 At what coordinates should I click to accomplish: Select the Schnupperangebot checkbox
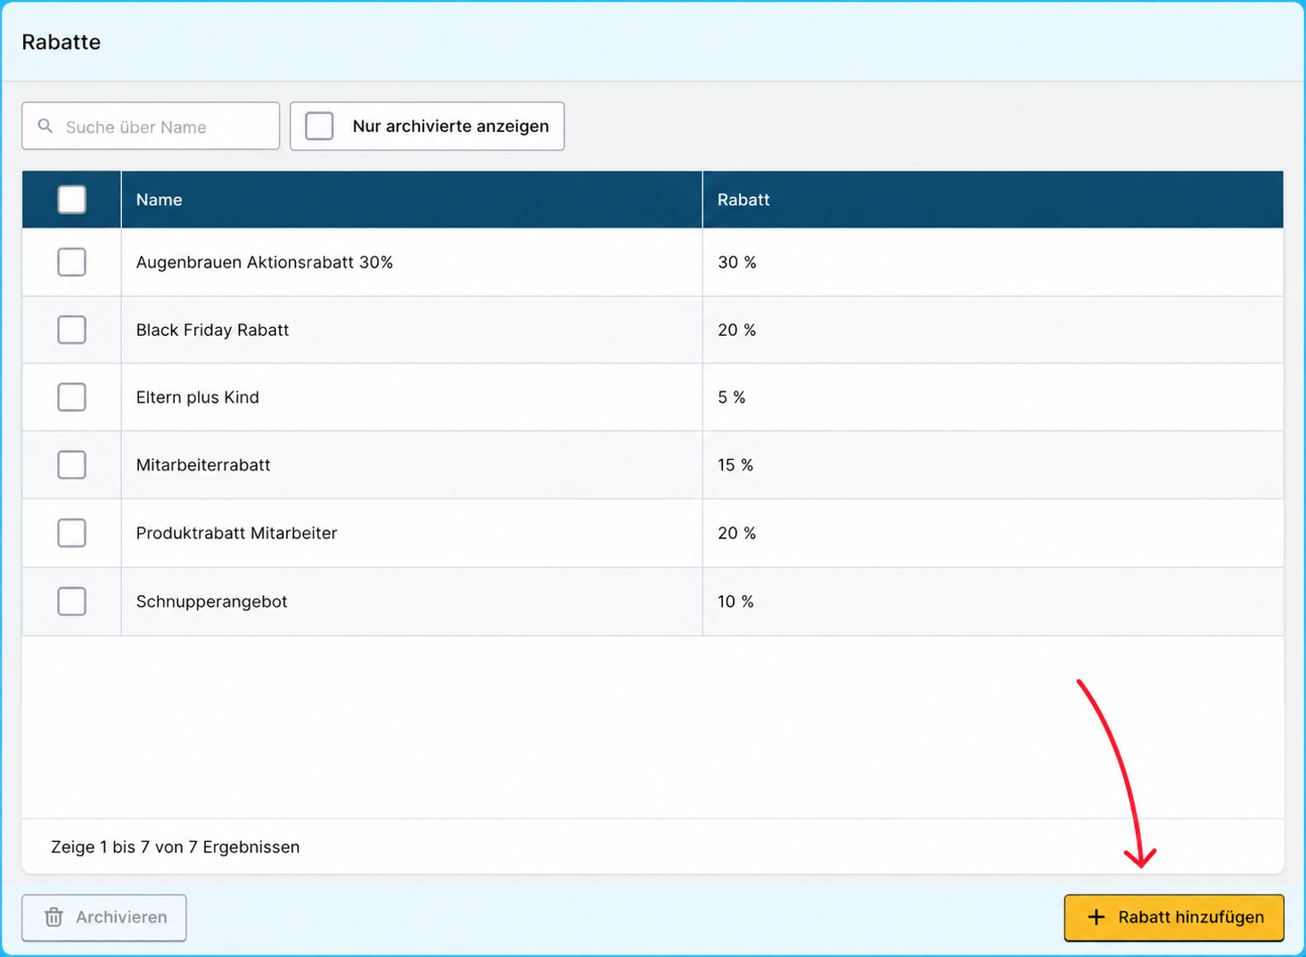71,601
